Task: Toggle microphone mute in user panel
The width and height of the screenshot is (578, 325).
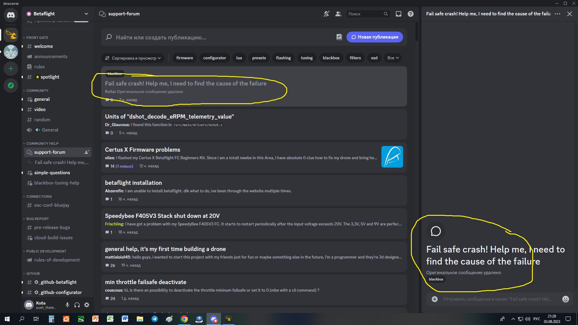Action: click(67, 305)
